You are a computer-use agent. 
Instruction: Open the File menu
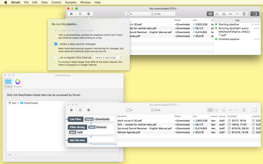tap(26, 2)
